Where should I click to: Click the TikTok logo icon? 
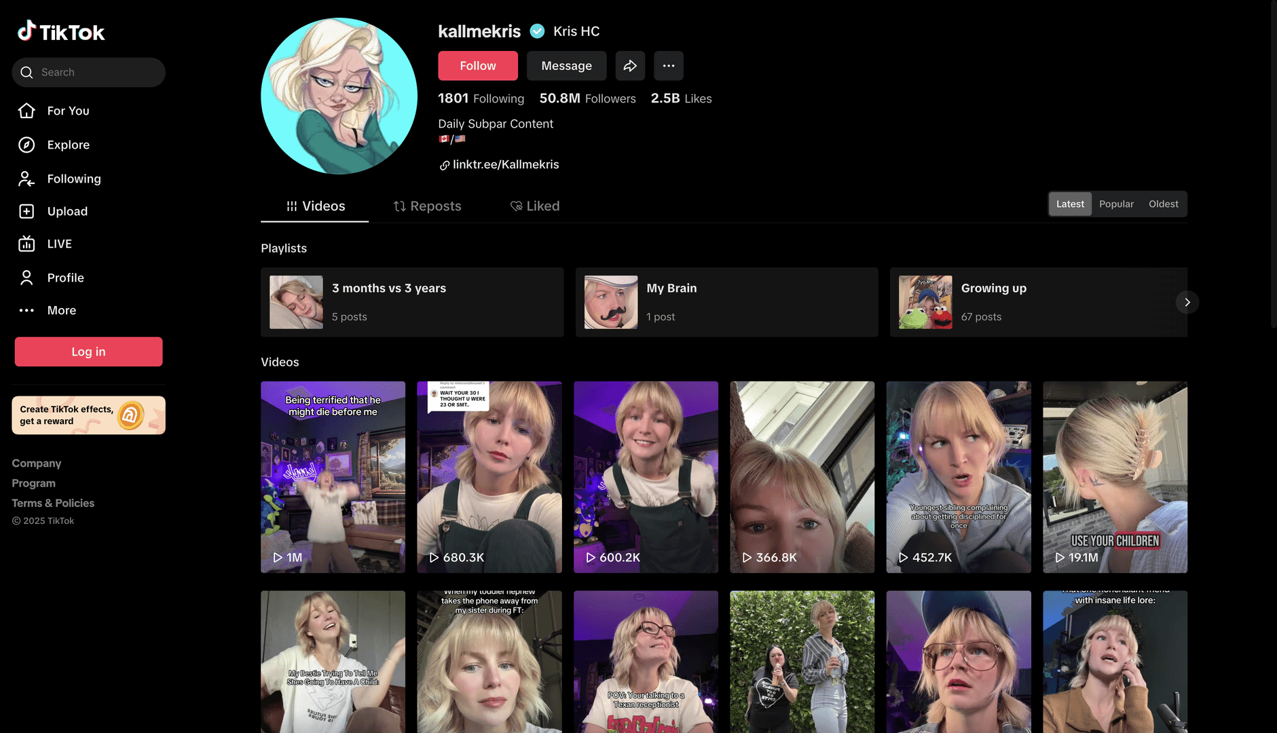click(x=26, y=31)
